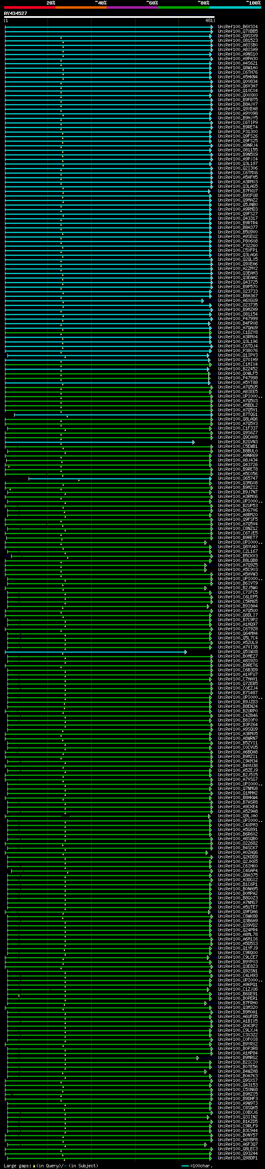
Task: Select hit label UniRef100_Q8DLI7
Action: (x=238, y=615)
